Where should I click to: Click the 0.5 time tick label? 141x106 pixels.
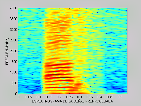[120, 97]
